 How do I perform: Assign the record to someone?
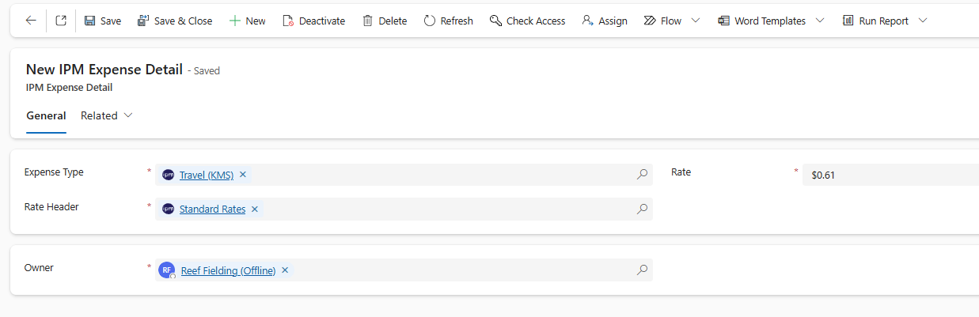[605, 21]
